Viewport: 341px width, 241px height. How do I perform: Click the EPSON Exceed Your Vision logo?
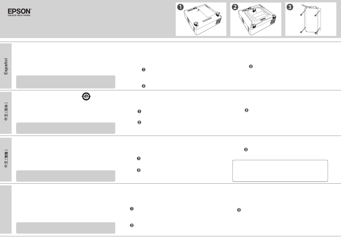[x=20, y=13]
